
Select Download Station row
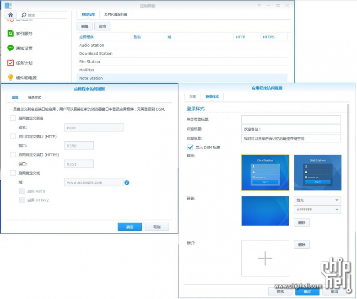pyautogui.click(x=182, y=53)
